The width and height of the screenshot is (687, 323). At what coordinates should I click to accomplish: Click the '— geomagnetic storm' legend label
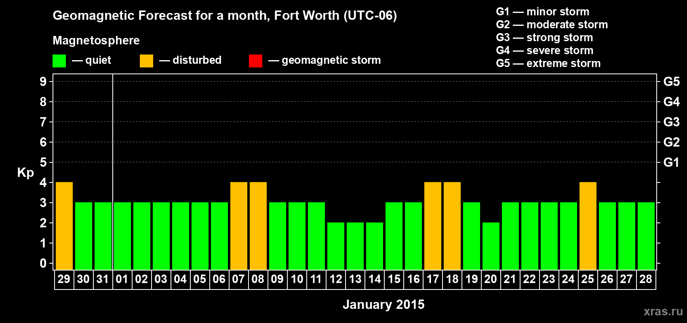coord(325,60)
